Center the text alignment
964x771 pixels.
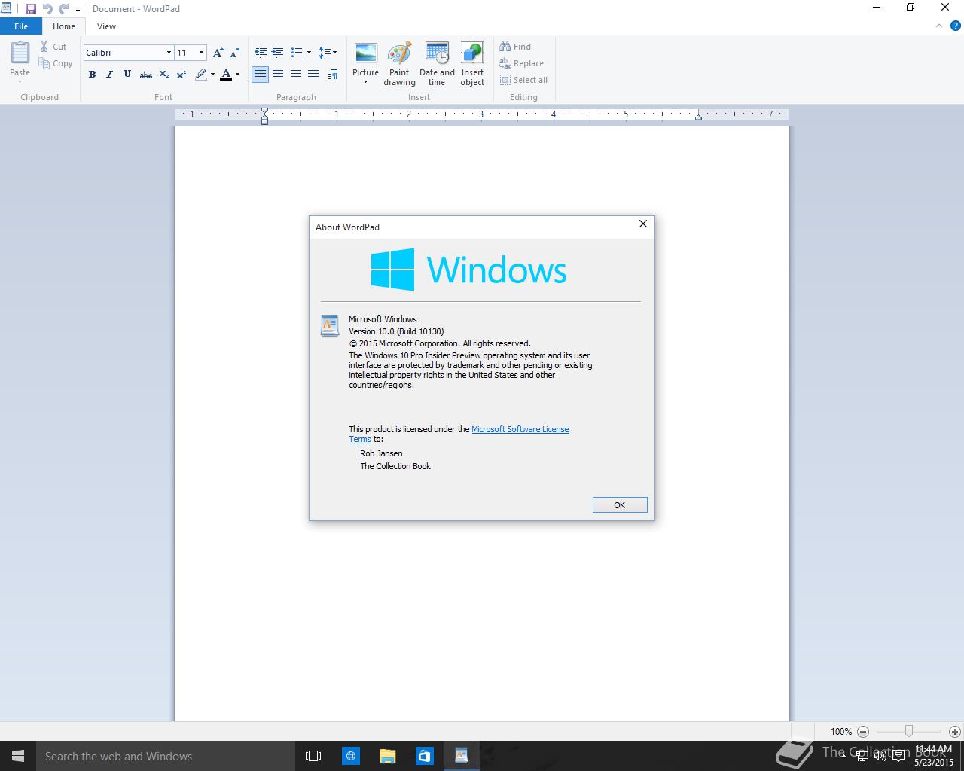(278, 75)
